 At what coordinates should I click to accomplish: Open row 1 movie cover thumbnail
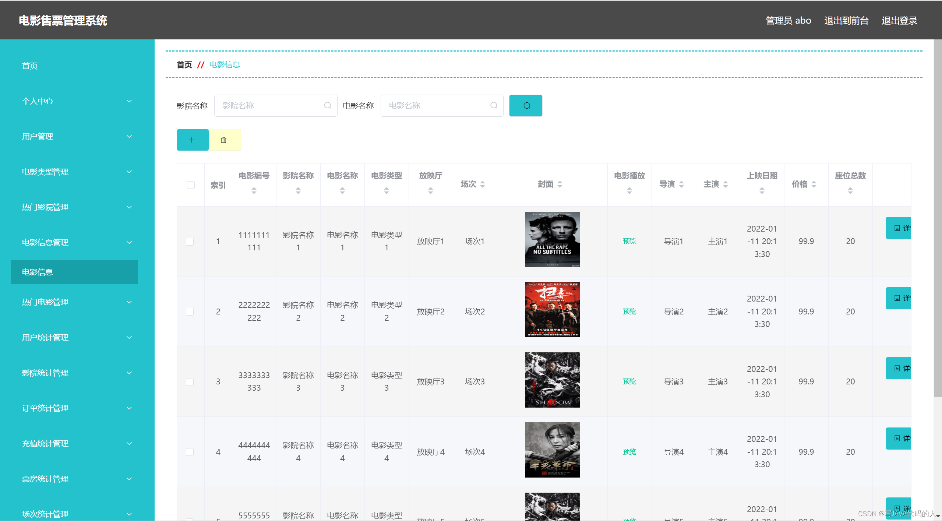pyautogui.click(x=552, y=240)
